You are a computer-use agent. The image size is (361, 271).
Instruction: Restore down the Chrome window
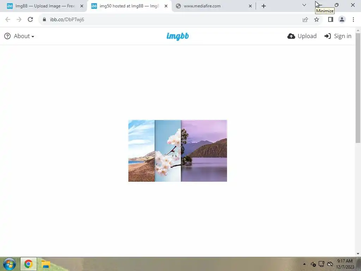[x=337, y=5]
